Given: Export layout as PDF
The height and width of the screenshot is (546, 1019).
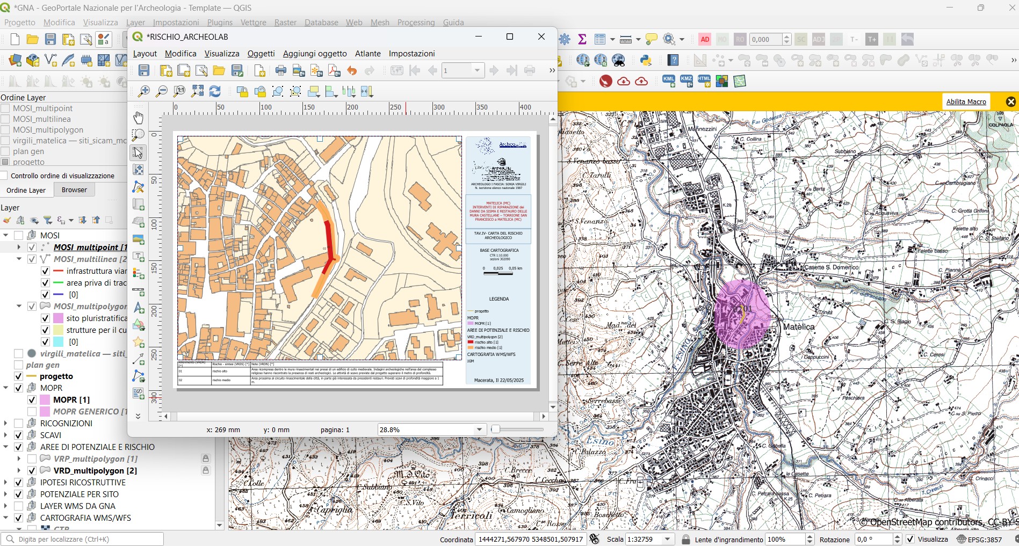Looking at the screenshot, I should (334, 71).
